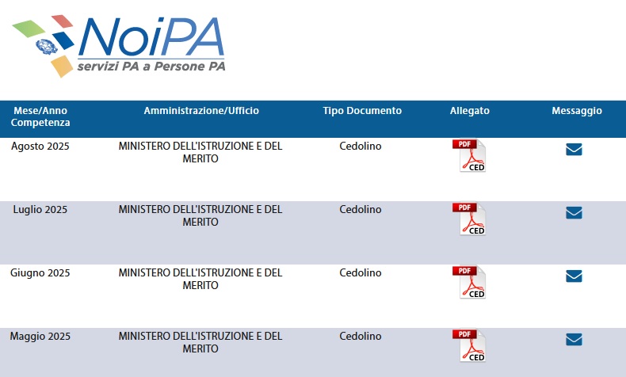This screenshot has height=377, width=626.
Task: Select the Agosto 2025 row date
Action: tap(40, 147)
